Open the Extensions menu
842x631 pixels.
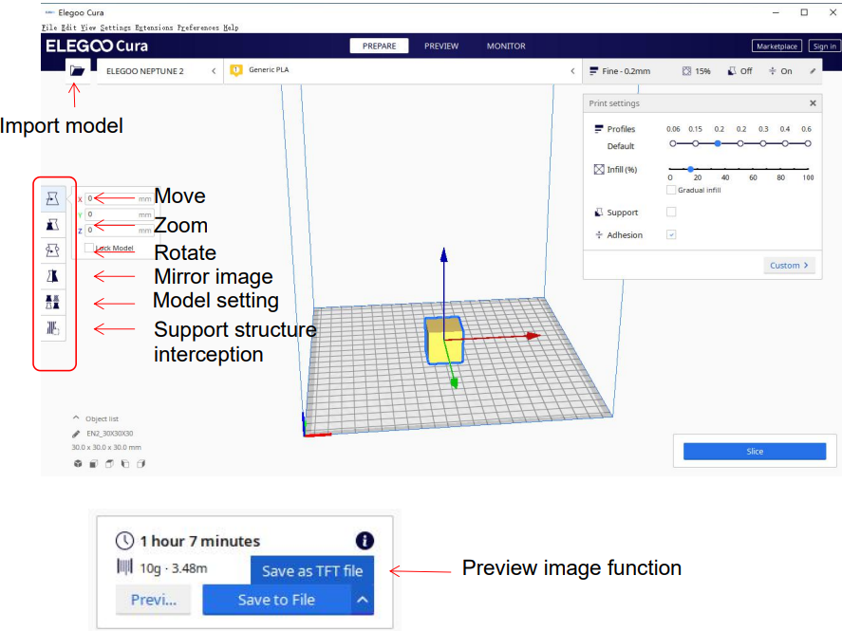pyautogui.click(x=154, y=28)
